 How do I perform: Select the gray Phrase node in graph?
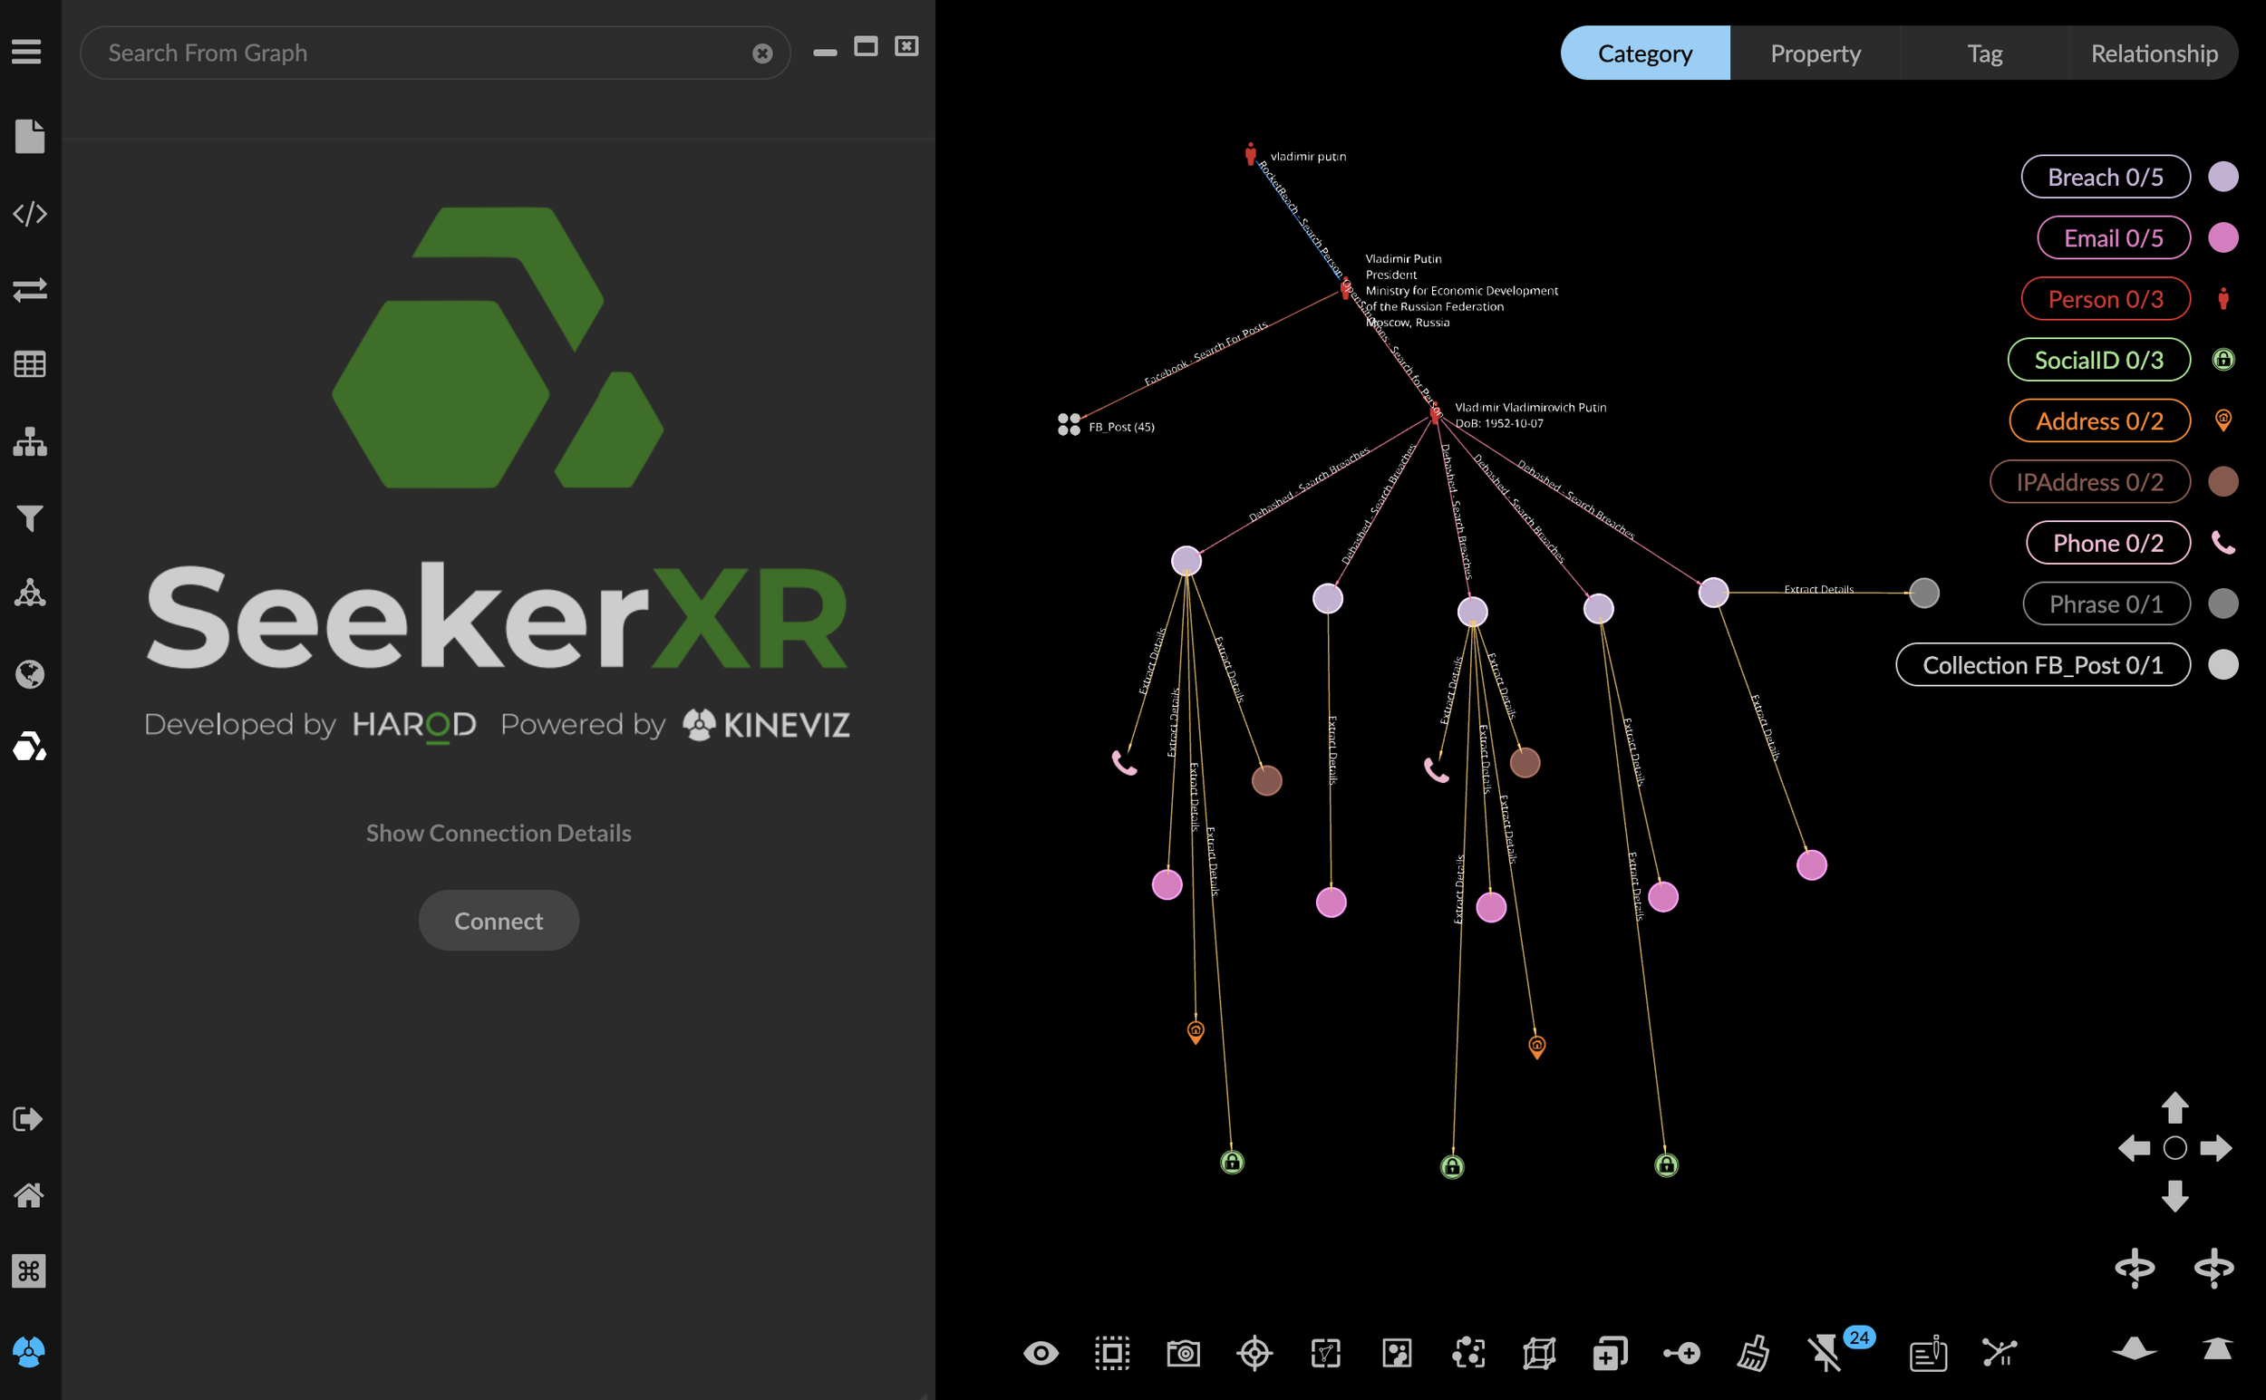pyautogui.click(x=1924, y=594)
